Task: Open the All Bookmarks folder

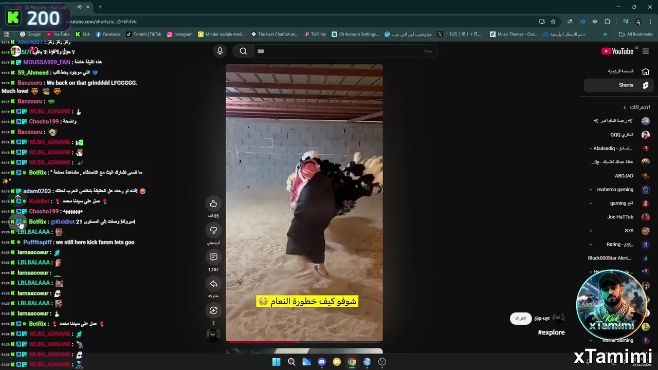Action: (x=636, y=34)
